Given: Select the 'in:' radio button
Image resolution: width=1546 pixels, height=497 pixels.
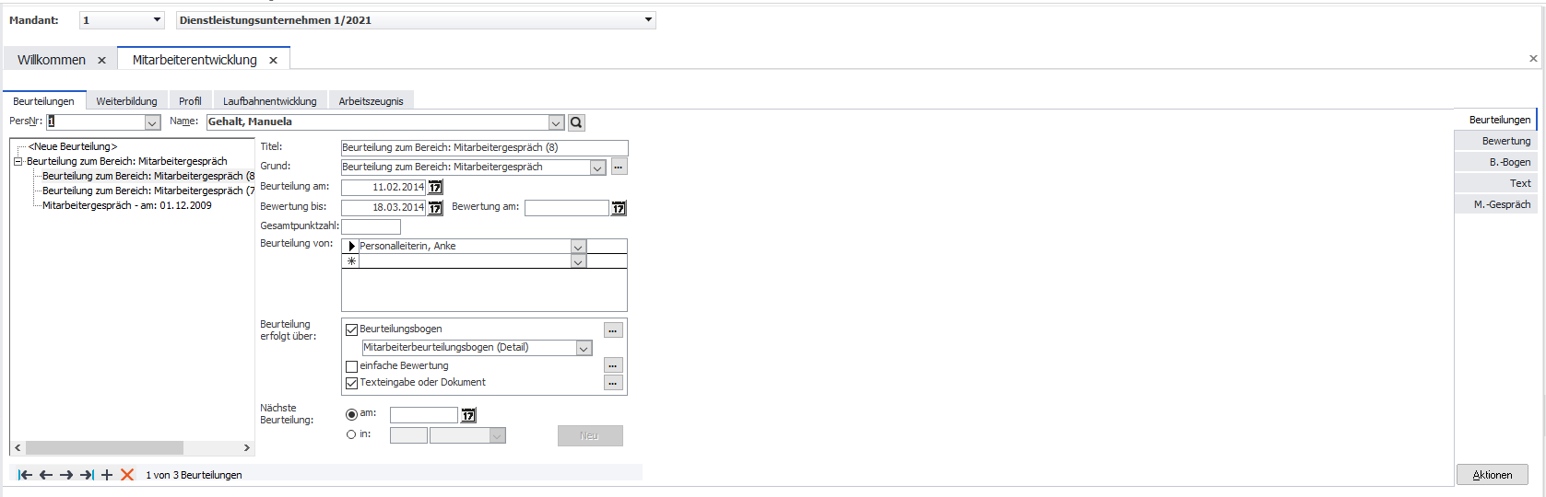Looking at the screenshot, I should coord(351,434).
